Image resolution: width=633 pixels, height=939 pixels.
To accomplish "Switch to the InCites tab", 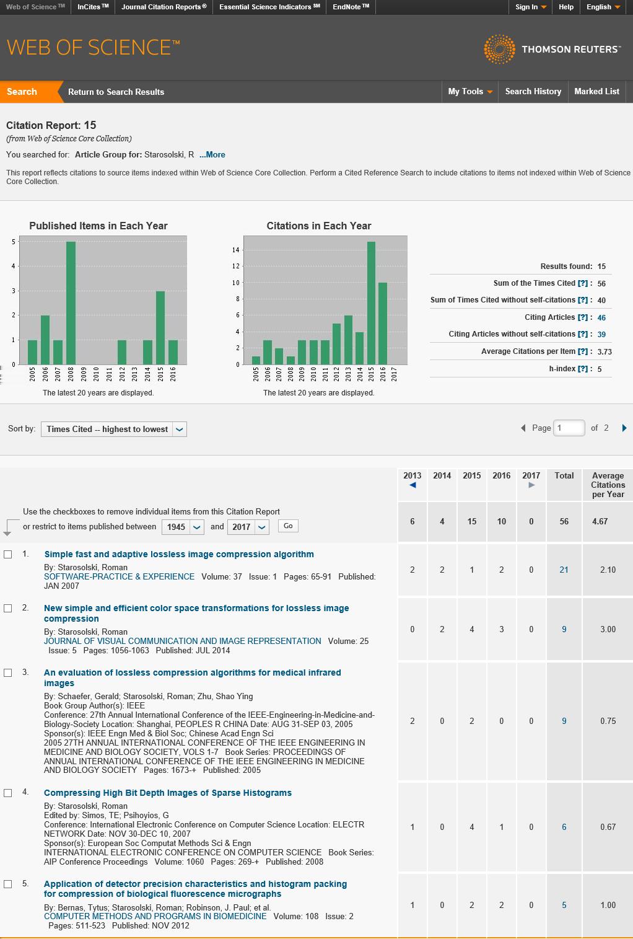I will 93,7.
